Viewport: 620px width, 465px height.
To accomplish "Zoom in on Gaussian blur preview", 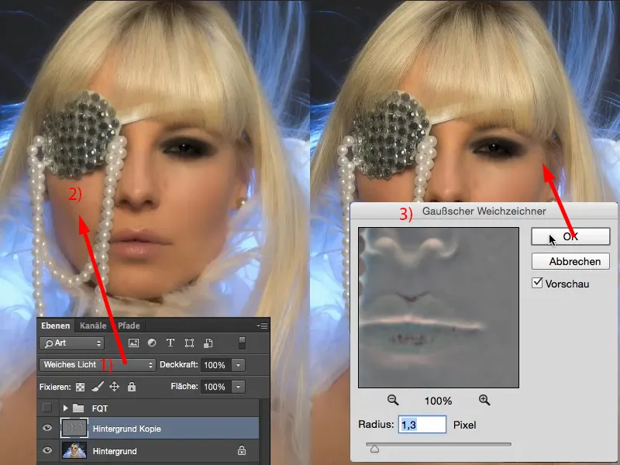I will click(484, 400).
